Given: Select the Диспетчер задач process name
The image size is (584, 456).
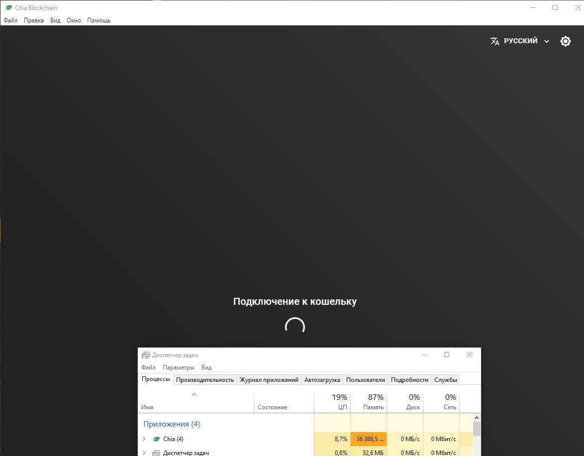Looking at the screenshot, I should 186,453.
